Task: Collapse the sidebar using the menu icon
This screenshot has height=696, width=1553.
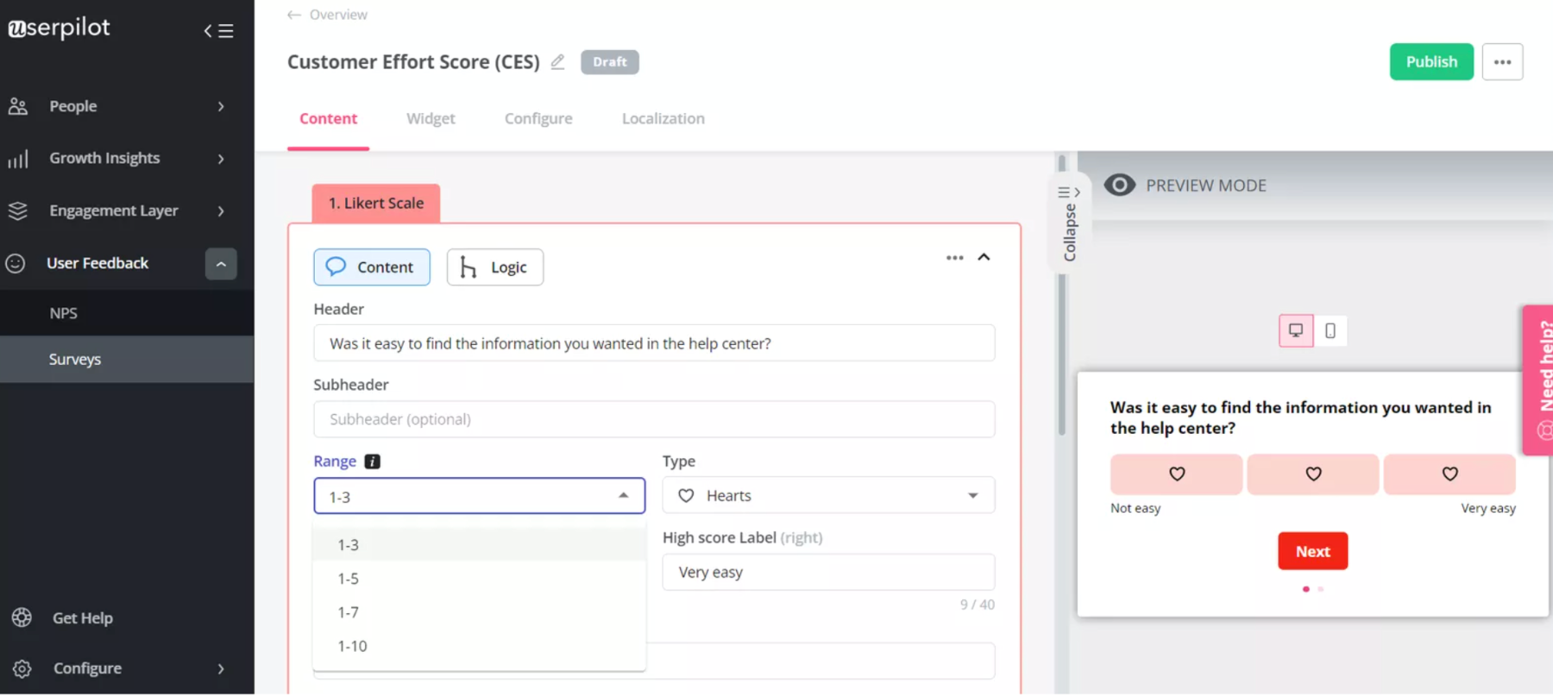Action: coord(218,31)
